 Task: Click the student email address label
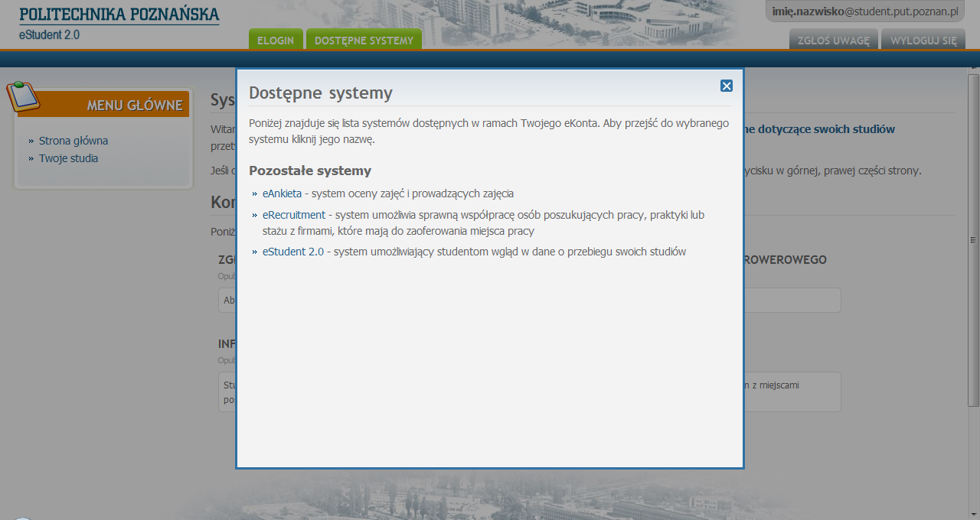865,11
